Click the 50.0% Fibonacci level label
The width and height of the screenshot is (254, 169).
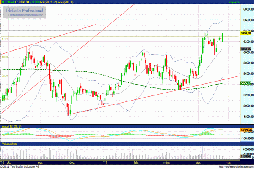click(x=6, y=57)
